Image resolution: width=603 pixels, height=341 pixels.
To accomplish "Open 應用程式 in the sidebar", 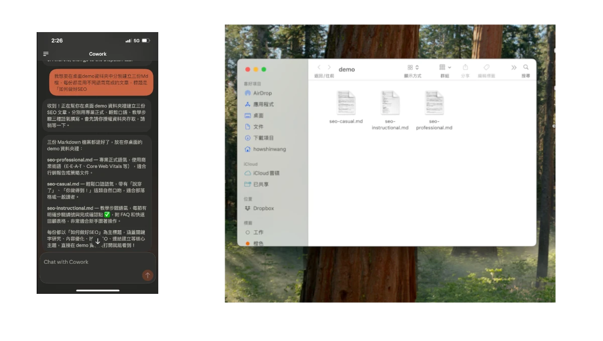I will click(x=263, y=104).
